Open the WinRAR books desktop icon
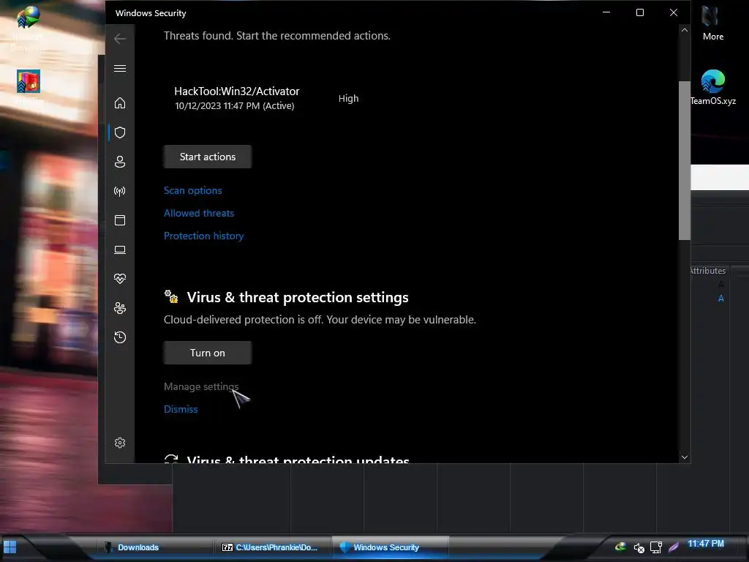This screenshot has height=562, width=749. 29,86
